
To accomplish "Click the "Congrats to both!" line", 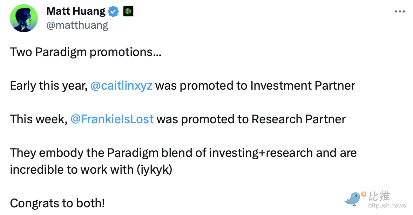I will [57, 203].
